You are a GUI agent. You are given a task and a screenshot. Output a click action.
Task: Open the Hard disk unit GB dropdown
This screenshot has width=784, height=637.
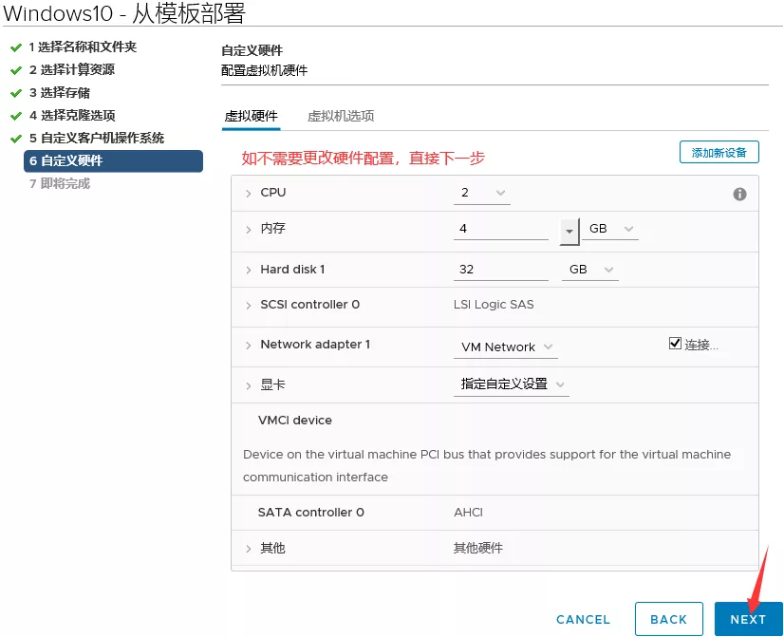(x=589, y=270)
